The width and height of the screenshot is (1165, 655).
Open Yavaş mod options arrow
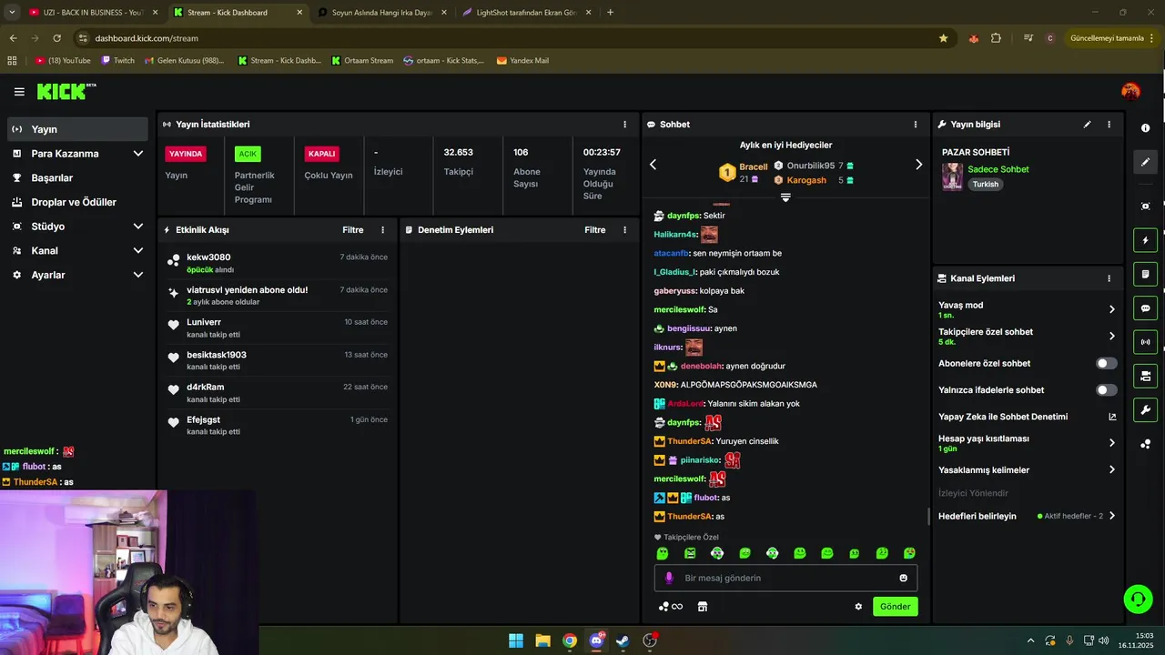(x=1111, y=309)
